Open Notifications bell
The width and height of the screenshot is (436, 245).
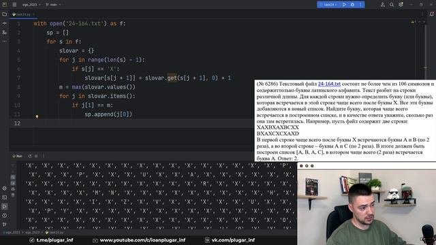431,14
